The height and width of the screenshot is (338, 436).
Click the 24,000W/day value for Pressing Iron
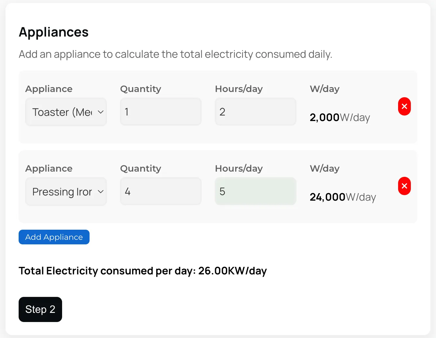tap(343, 197)
